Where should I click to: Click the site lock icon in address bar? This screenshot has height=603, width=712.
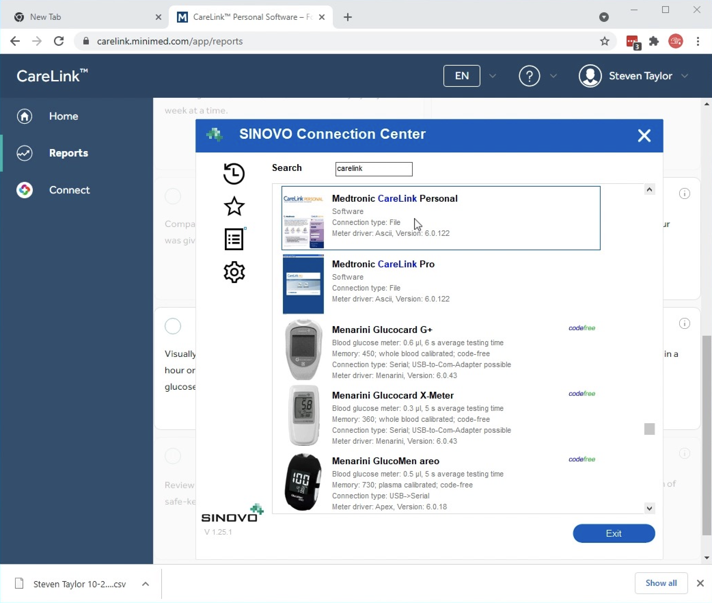pyautogui.click(x=86, y=41)
